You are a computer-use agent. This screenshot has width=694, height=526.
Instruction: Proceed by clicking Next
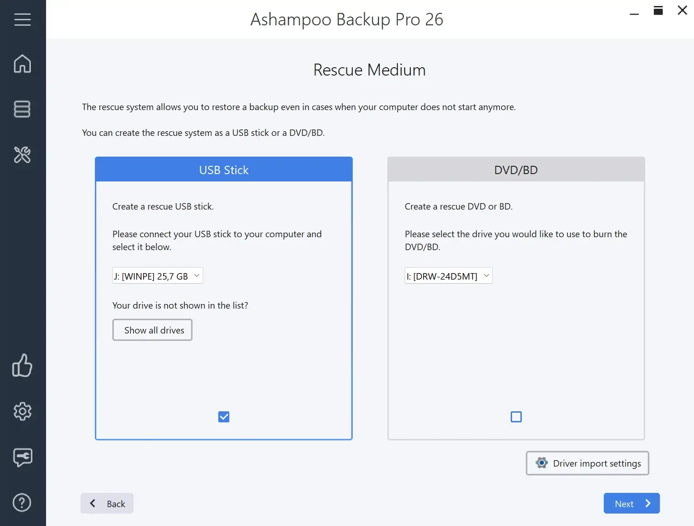coord(631,503)
